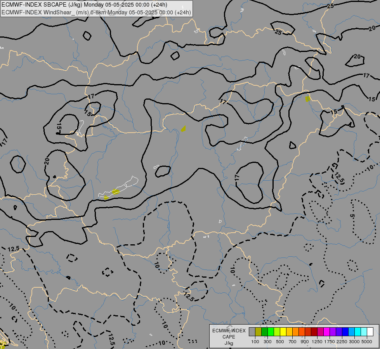Screen dimensions: 380x349
Task: Click the 700 legend tick label
Action: click(293, 342)
